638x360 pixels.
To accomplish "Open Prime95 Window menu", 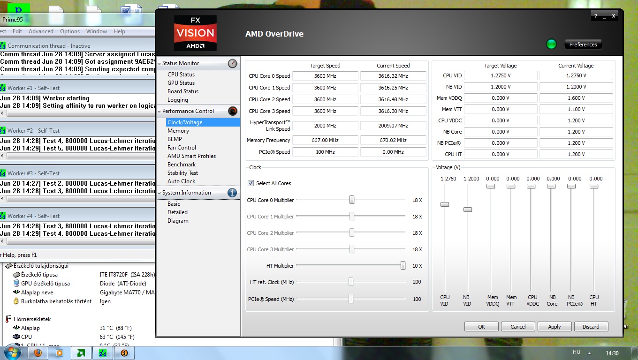I will click(x=97, y=31).
